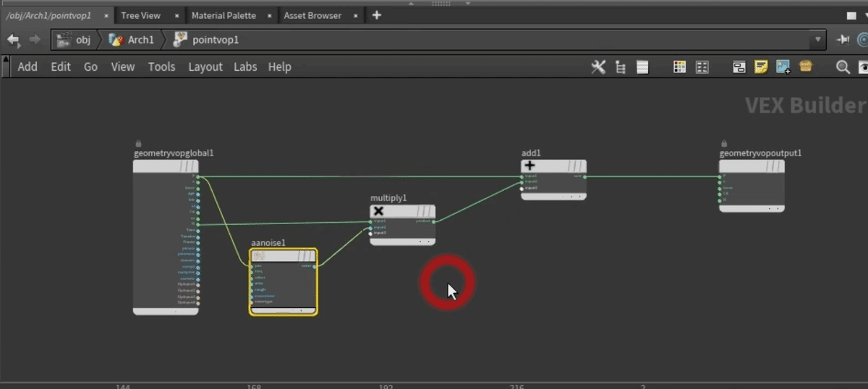Click the multiply1 node X icon
Screen dimensions: 868x389
pyautogui.click(x=378, y=211)
